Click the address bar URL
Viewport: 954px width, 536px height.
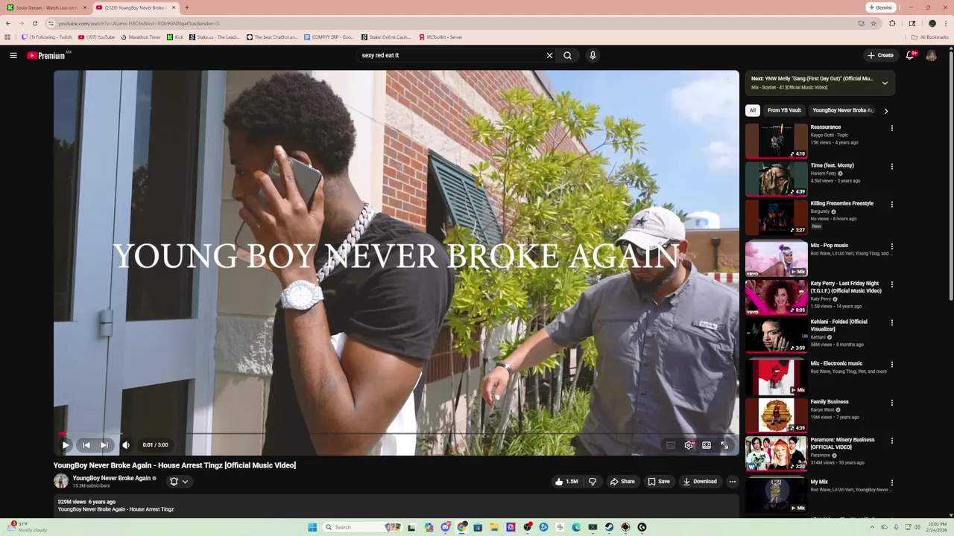click(x=139, y=23)
